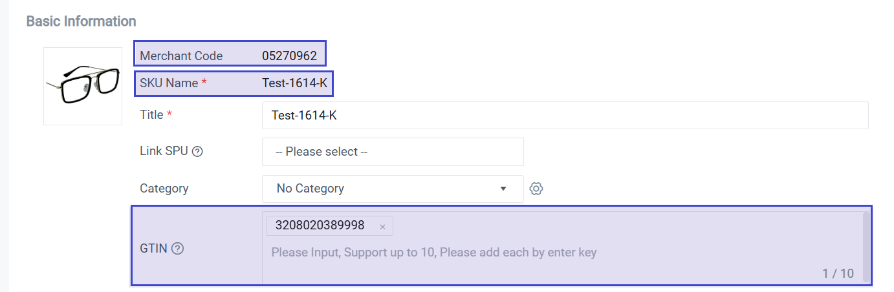Click the GTIN help question icon
The width and height of the screenshot is (894, 292).
(177, 248)
